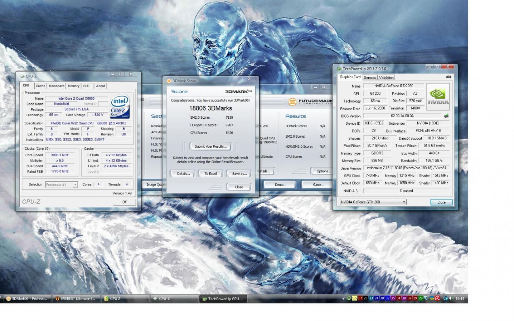The width and height of the screenshot is (514, 321).
Task: Switch to the 'CPU Z' taskbar item
Action: point(125,299)
